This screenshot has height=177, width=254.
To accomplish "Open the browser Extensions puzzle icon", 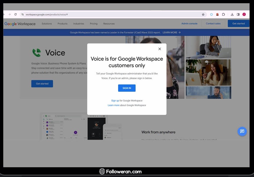I will coord(223,14).
